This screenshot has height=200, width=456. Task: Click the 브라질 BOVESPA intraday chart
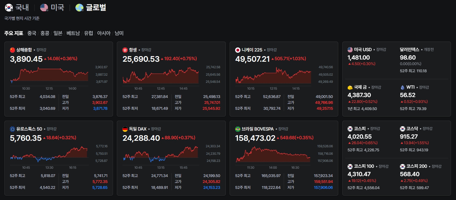click(273, 154)
